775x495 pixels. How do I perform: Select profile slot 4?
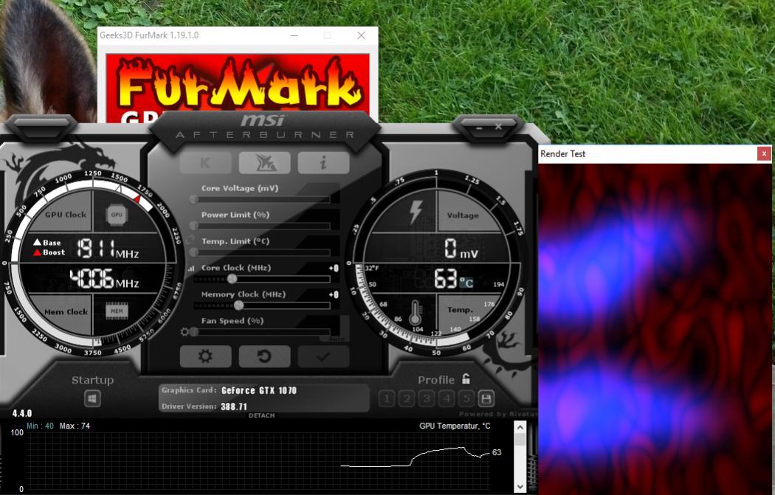(447, 398)
